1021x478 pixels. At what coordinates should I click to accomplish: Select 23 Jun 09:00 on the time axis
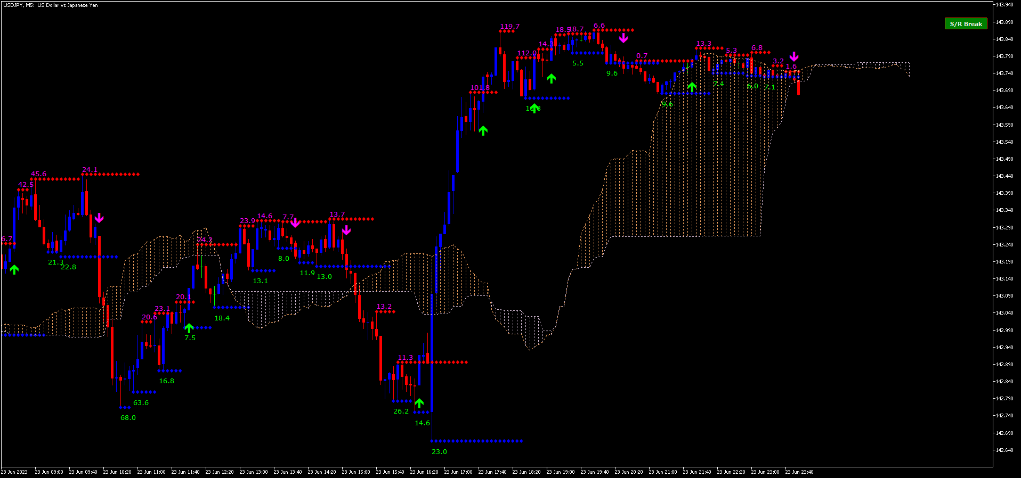click(49, 472)
